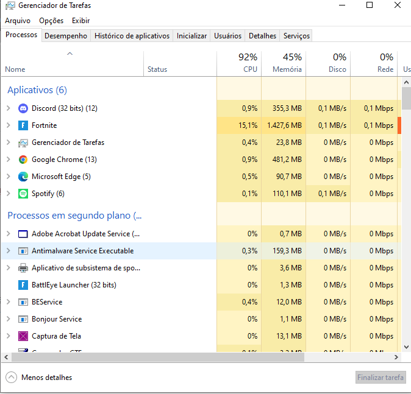Click the Discord app icon
Image resolution: width=411 pixels, height=394 pixels.
point(23,108)
